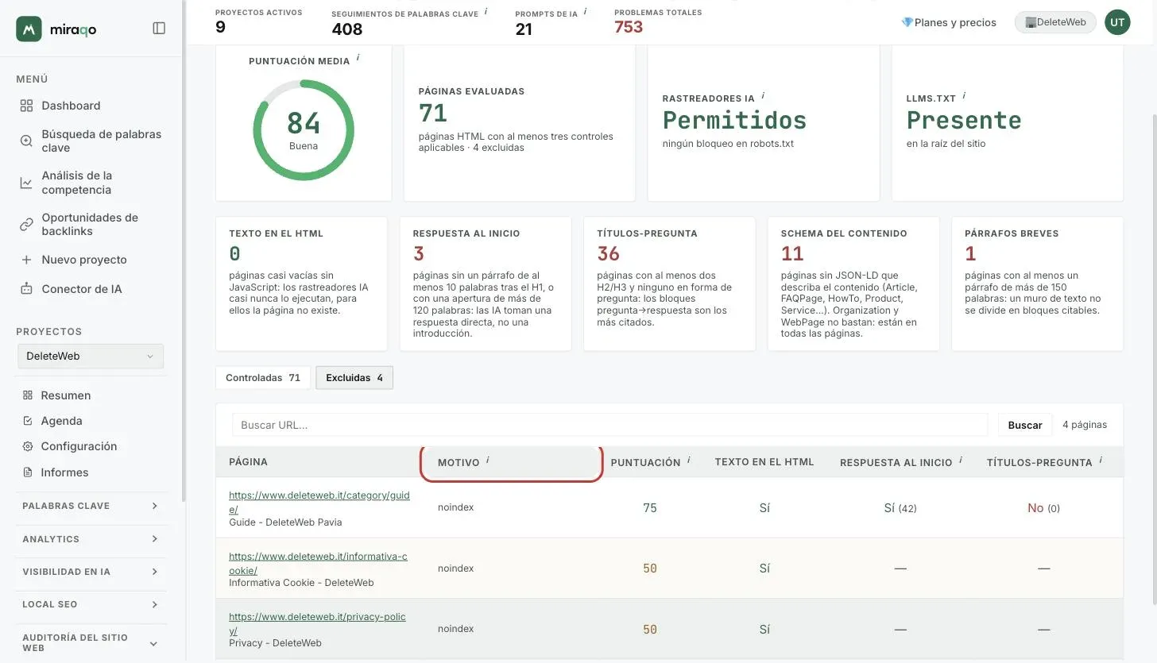Click the Problemas totales value 753
Viewport: 1157px width, 663px height.
point(629,27)
